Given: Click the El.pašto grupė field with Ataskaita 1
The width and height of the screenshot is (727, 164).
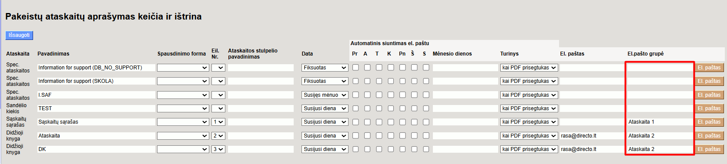Looking at the screenshot, I should tap(660, 122).
